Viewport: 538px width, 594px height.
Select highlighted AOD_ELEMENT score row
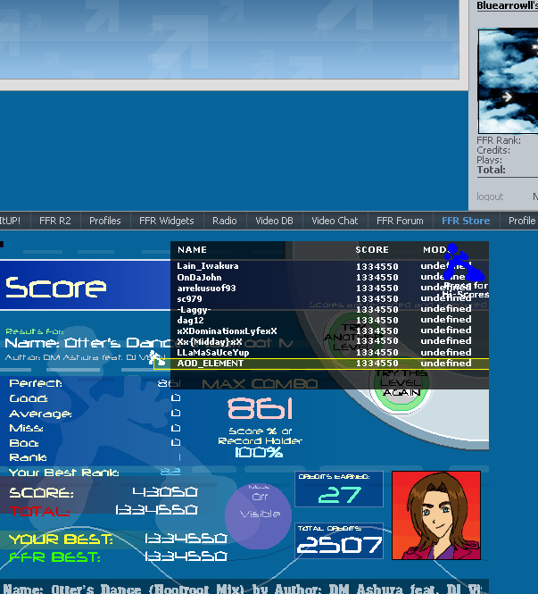click(329, 364)
